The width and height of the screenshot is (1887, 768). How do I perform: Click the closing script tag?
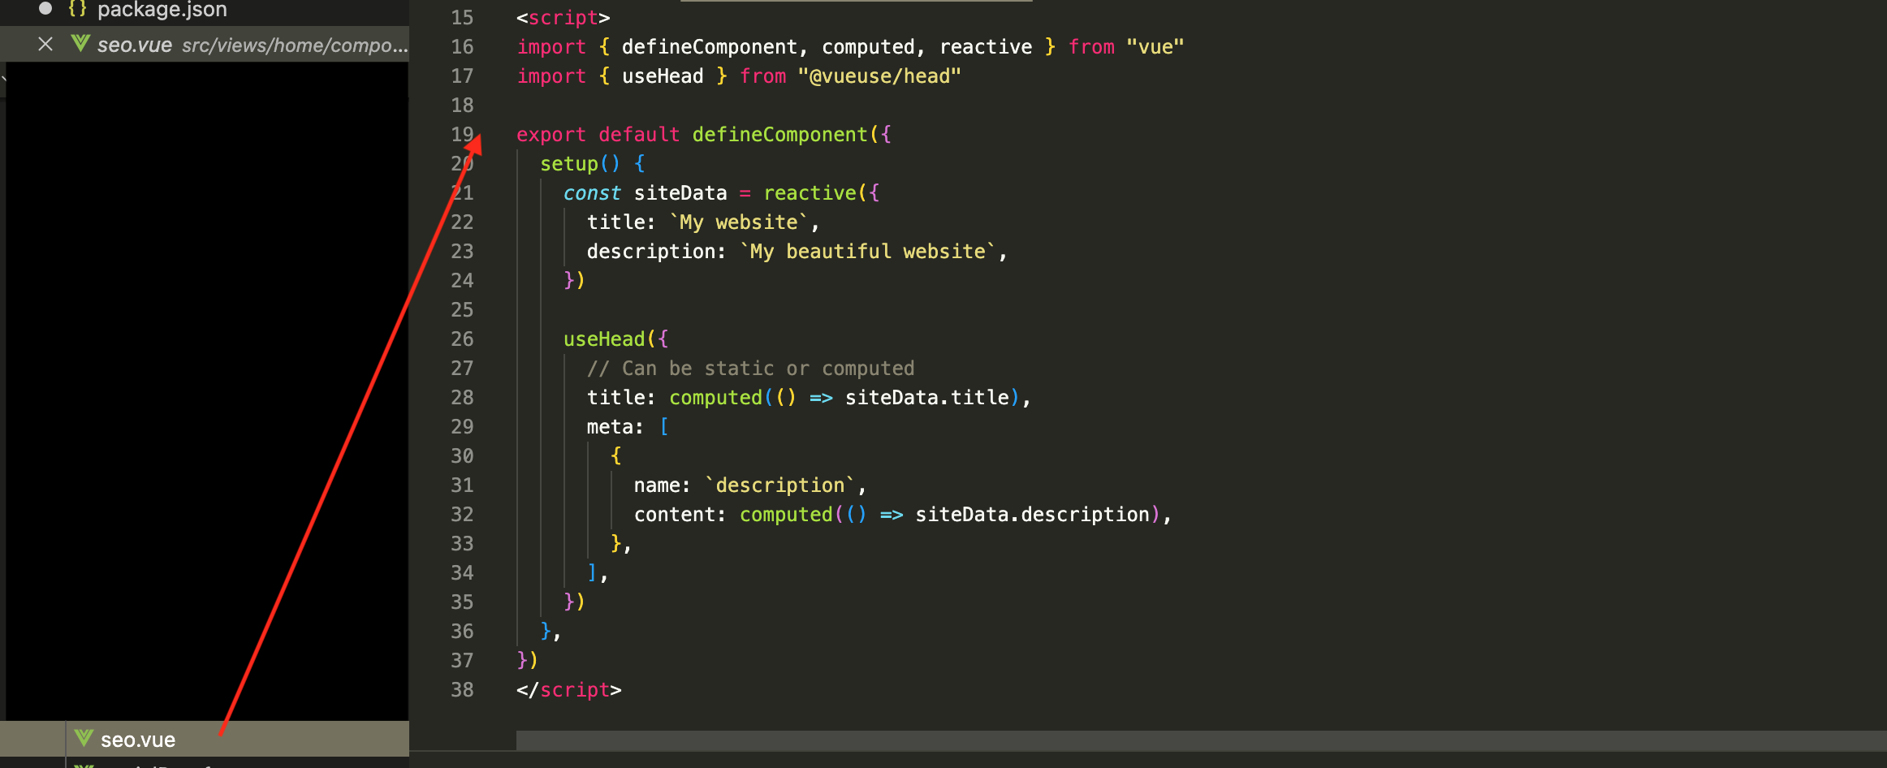coord(568,690)
